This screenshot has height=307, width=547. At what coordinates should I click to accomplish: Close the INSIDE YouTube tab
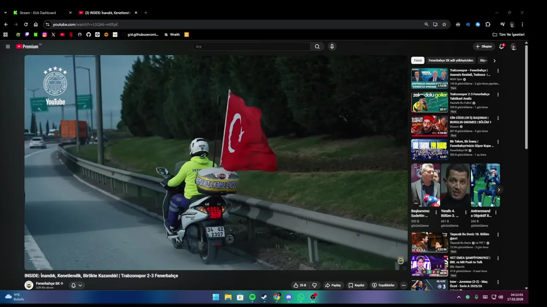point(136,13)
